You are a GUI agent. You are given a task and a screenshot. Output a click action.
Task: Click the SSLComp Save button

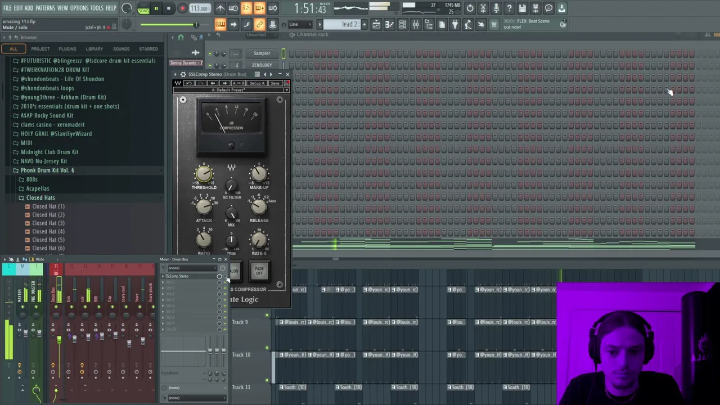(274, 83)
